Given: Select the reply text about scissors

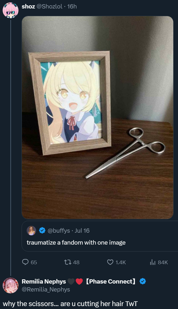Looking at the screenshot, I should [70, 303].
